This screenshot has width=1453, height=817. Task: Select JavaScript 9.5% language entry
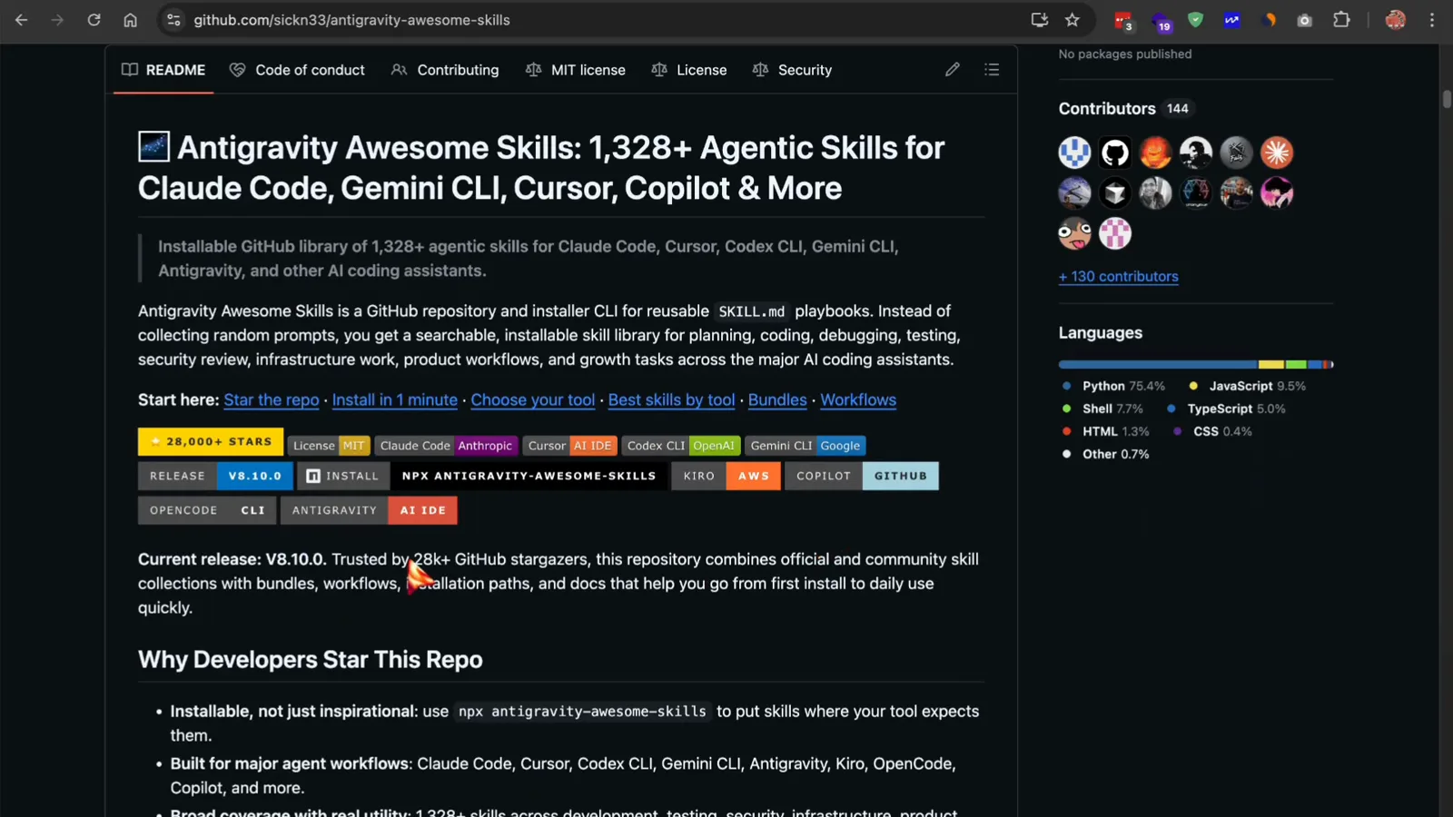click(1248, 386)
